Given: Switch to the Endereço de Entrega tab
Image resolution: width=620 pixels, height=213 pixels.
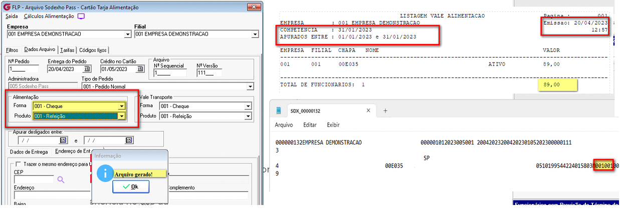Looking at the screenshot, I should click(x=73, y=151).
